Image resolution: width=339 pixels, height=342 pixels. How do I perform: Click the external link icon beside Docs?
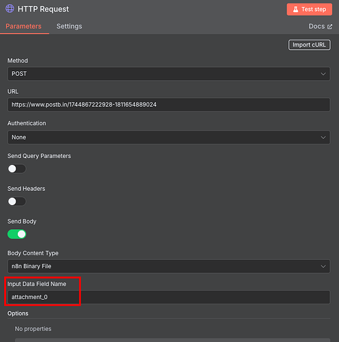(x=329, y=27)
